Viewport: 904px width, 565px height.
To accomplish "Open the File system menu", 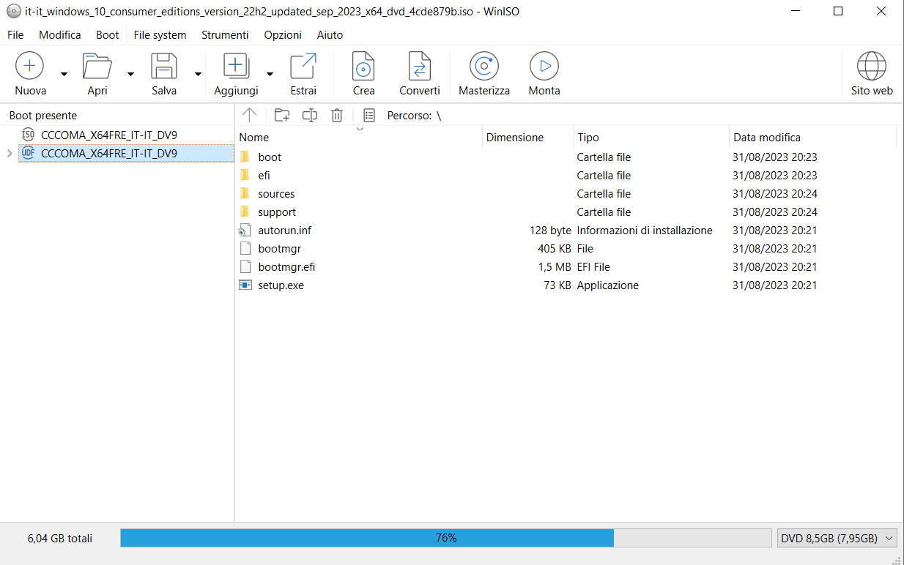I will (160, 34).
